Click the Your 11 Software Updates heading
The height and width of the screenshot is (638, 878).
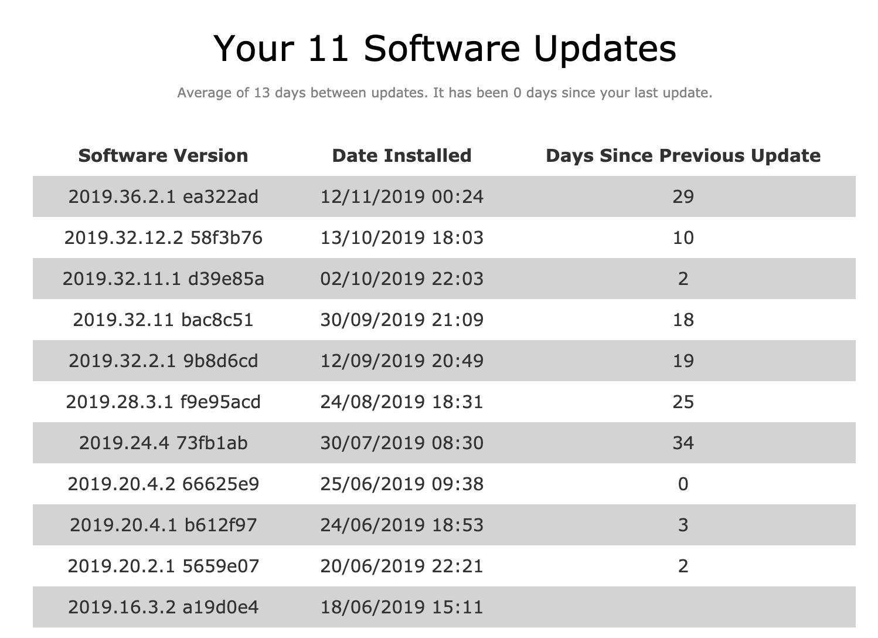[x=444, y=48]
